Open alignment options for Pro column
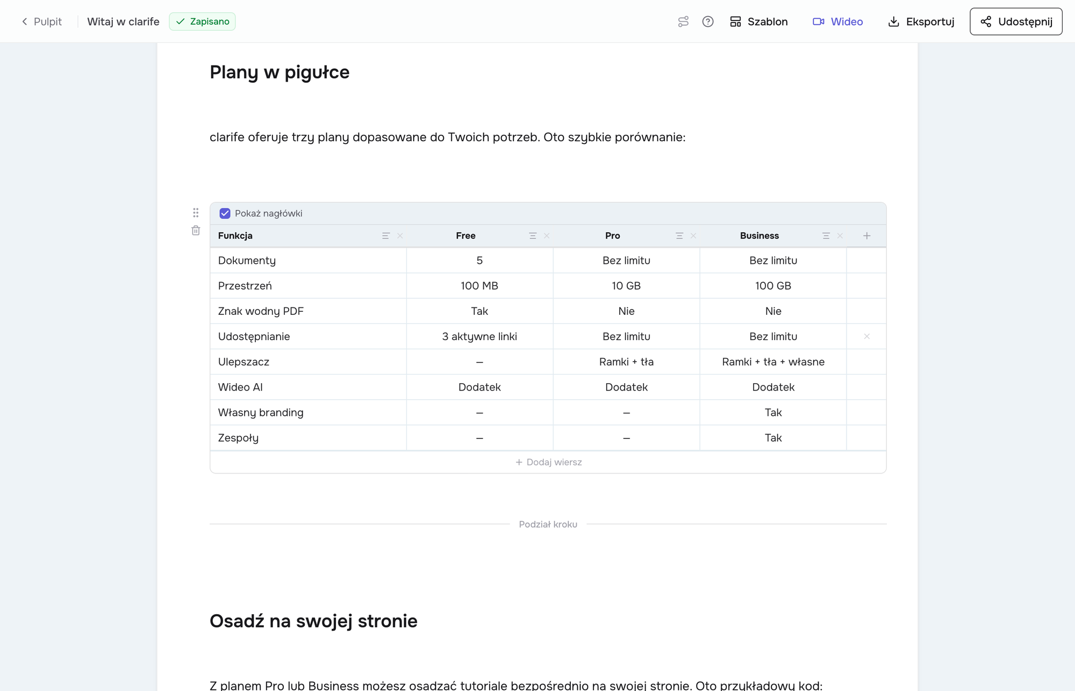The height and width of the screenshot is (691, 1075). pos(679,236)
